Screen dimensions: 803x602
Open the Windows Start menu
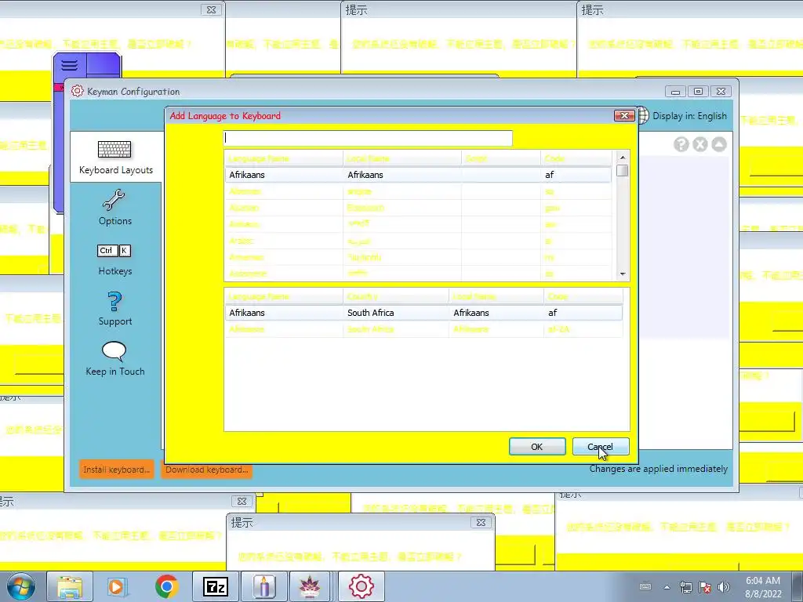point(20,586)
